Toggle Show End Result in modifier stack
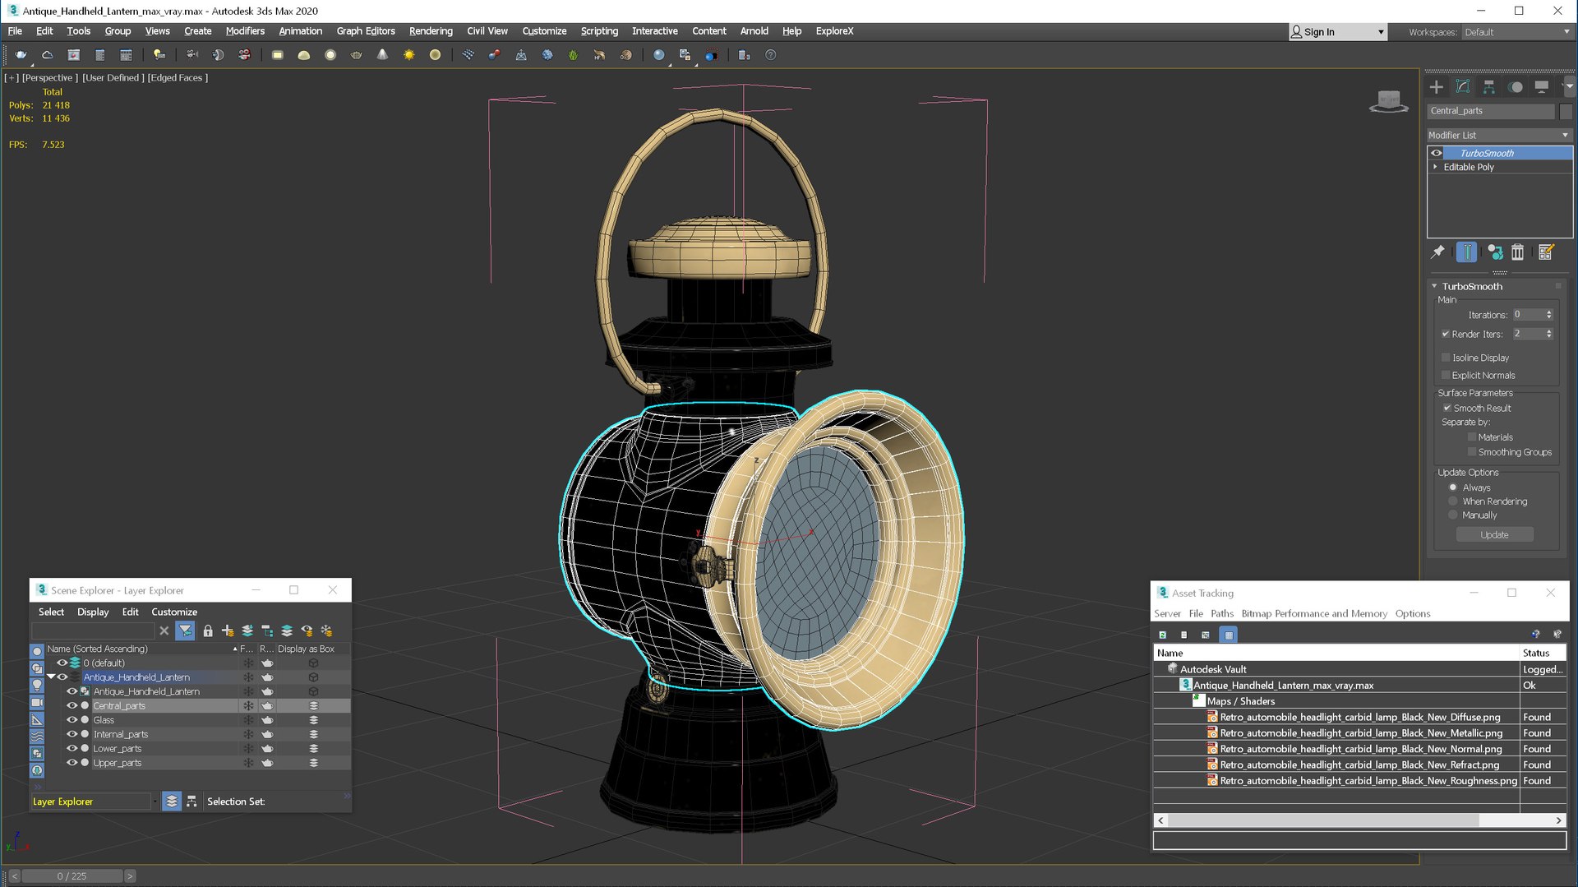The width and height of the screenshot is (1578, 887). pyautogui.click(x=1467, y=252)
